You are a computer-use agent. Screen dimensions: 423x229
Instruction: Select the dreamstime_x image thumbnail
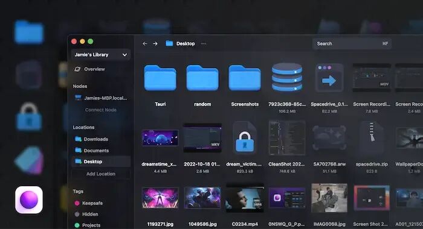tap(160, 138)
